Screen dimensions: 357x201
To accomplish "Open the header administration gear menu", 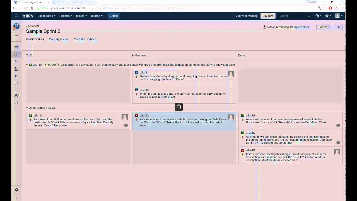I will 328,16.
